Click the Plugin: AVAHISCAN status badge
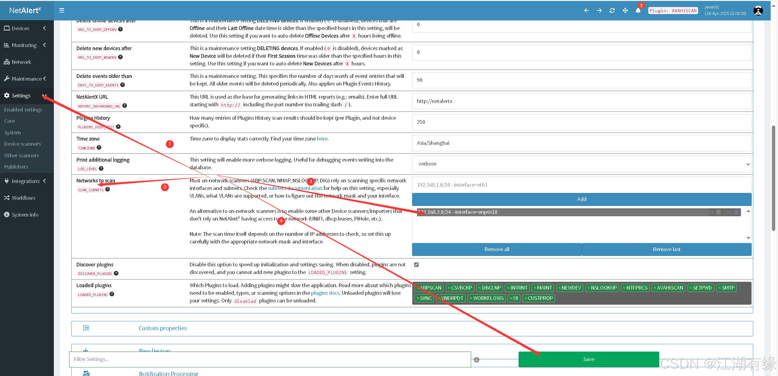Viewport: 778px width, 376px height. pos(673,11)
